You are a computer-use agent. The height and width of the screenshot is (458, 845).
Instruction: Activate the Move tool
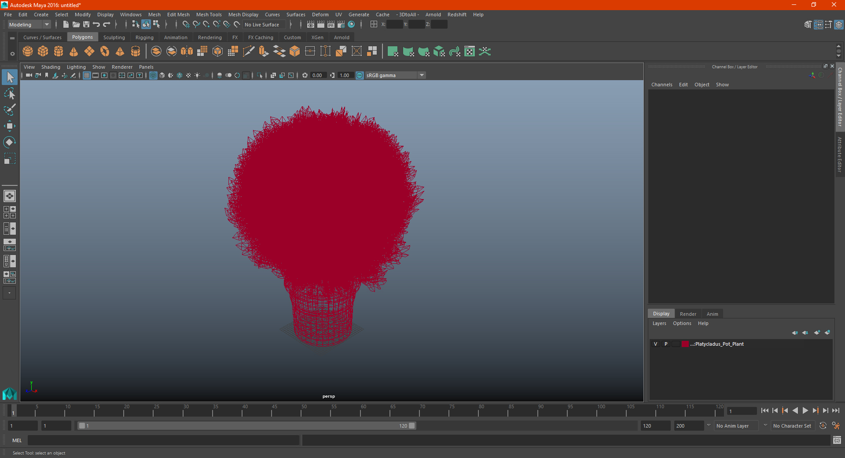(10, 126)
